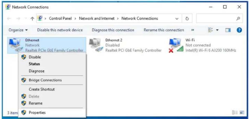Click Network Connections breadcrumb segment

coord(140,18)
